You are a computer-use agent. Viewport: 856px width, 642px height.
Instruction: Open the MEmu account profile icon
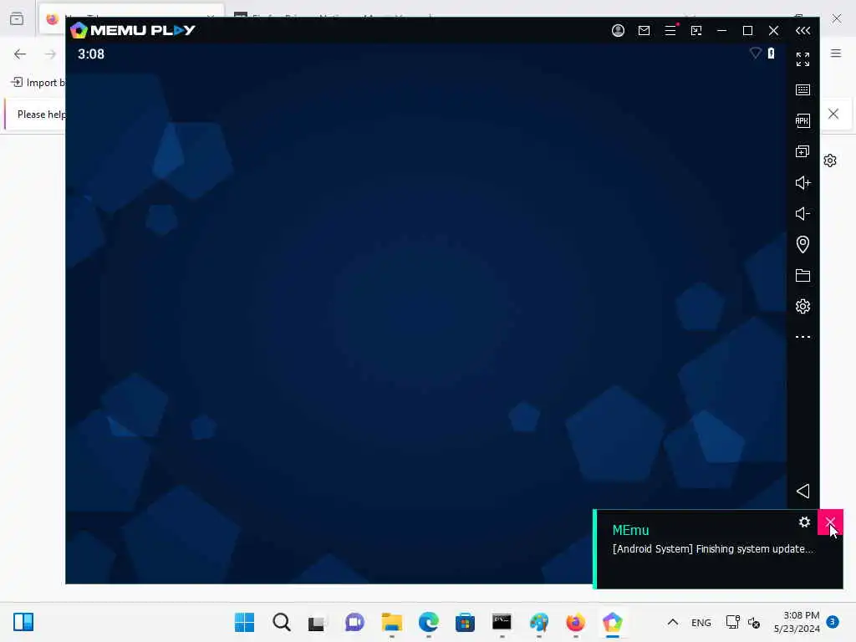click(618, 31)
